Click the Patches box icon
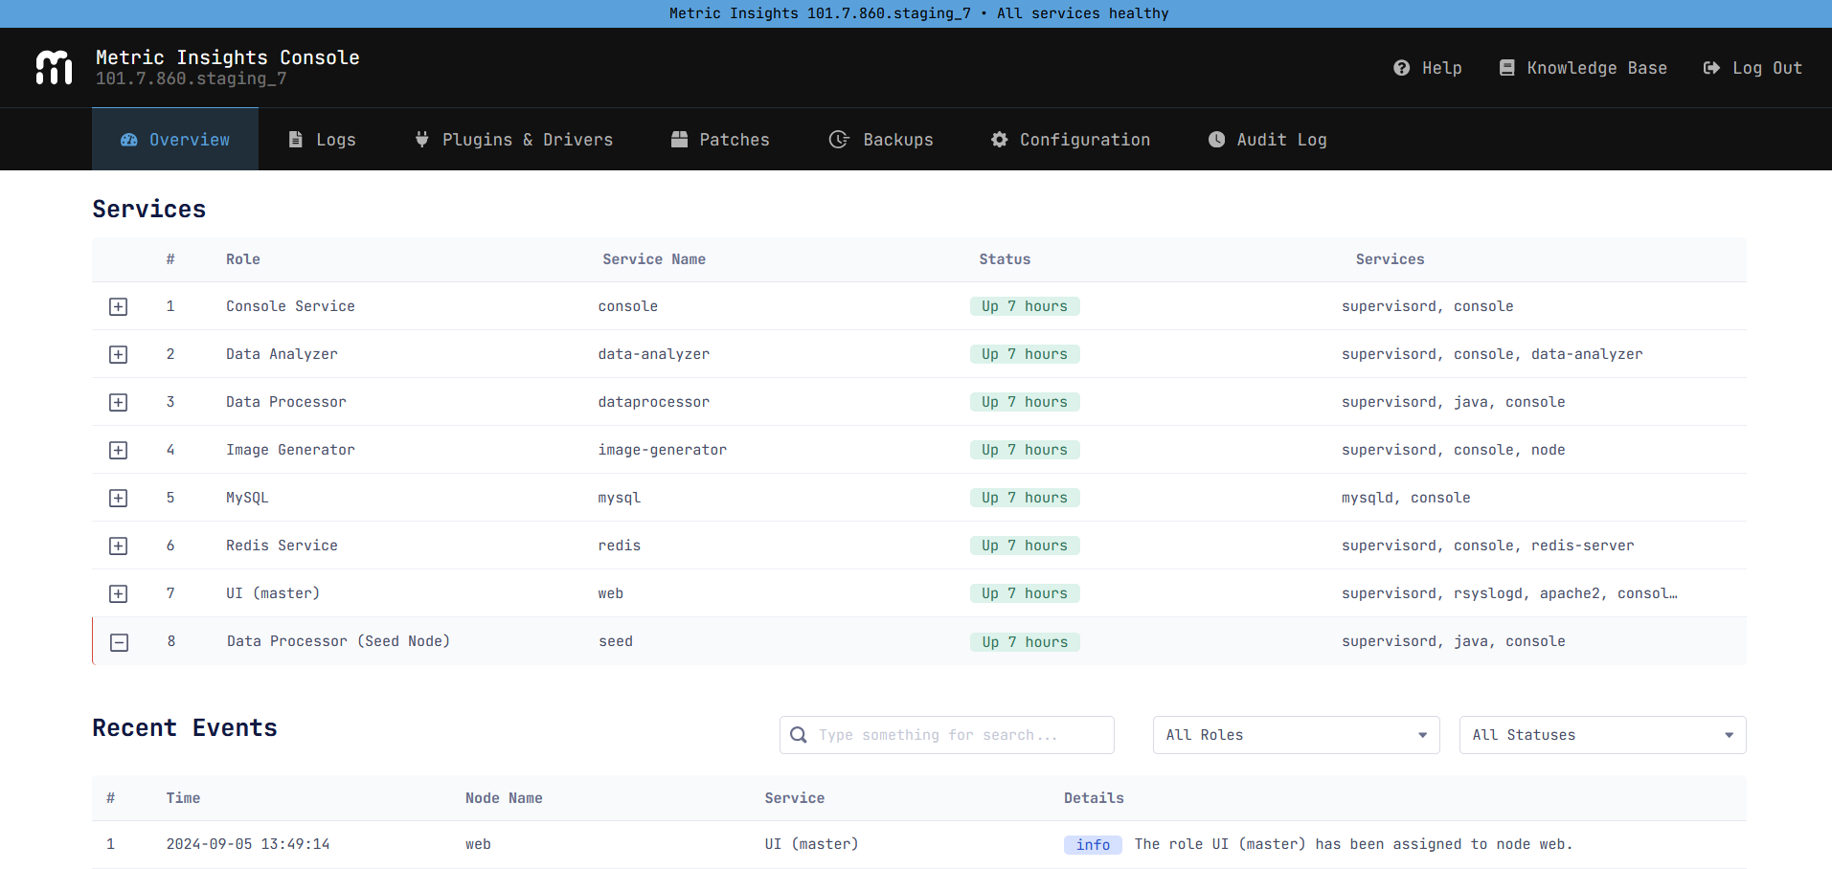This screenshot has width=1832, height=869. 679,140
